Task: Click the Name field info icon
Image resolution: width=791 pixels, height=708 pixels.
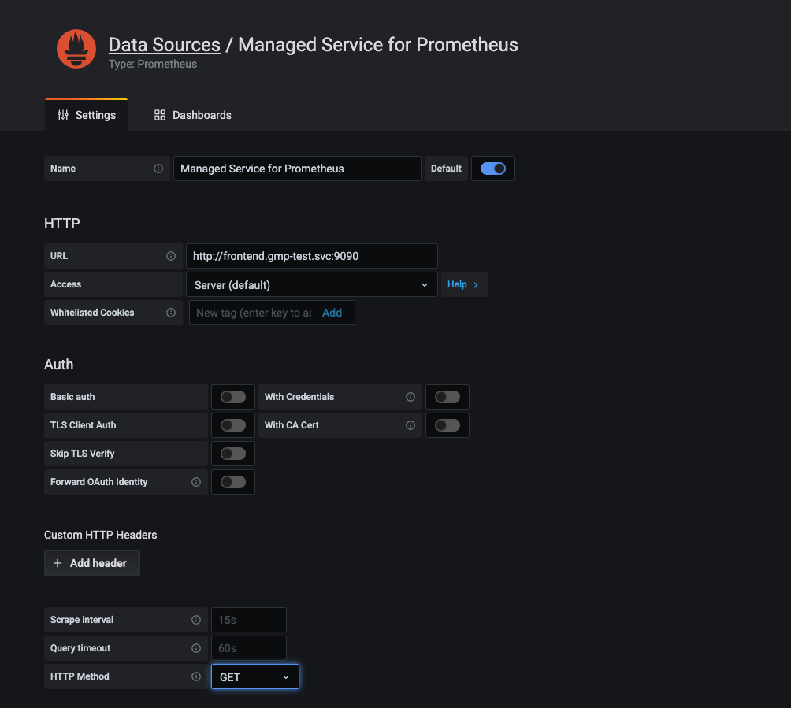Action: [x=158, y=169]
